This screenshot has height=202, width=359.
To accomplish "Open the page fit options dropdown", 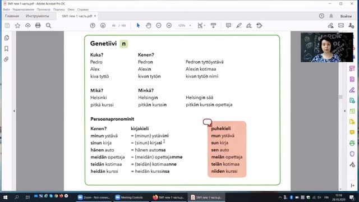I will pyautogui.click(x=201, y=25).
